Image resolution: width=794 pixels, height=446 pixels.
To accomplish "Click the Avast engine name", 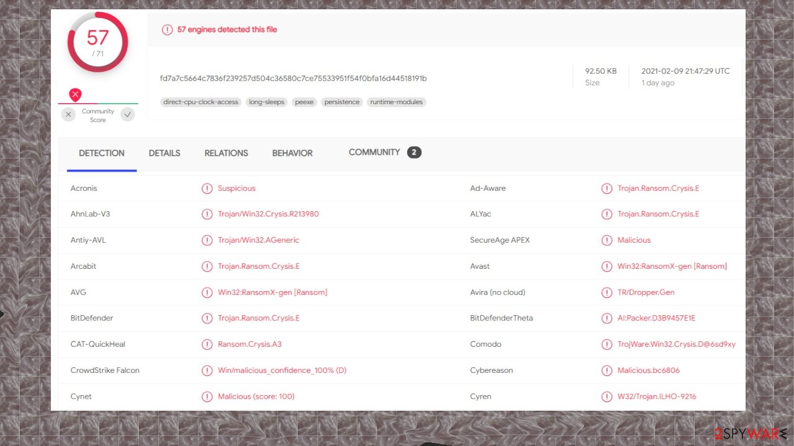I will pos(480,266).
